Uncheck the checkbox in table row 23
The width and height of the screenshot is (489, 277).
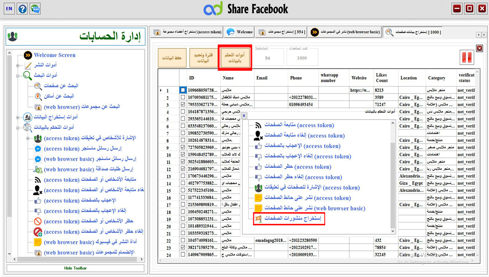point(183,248)
